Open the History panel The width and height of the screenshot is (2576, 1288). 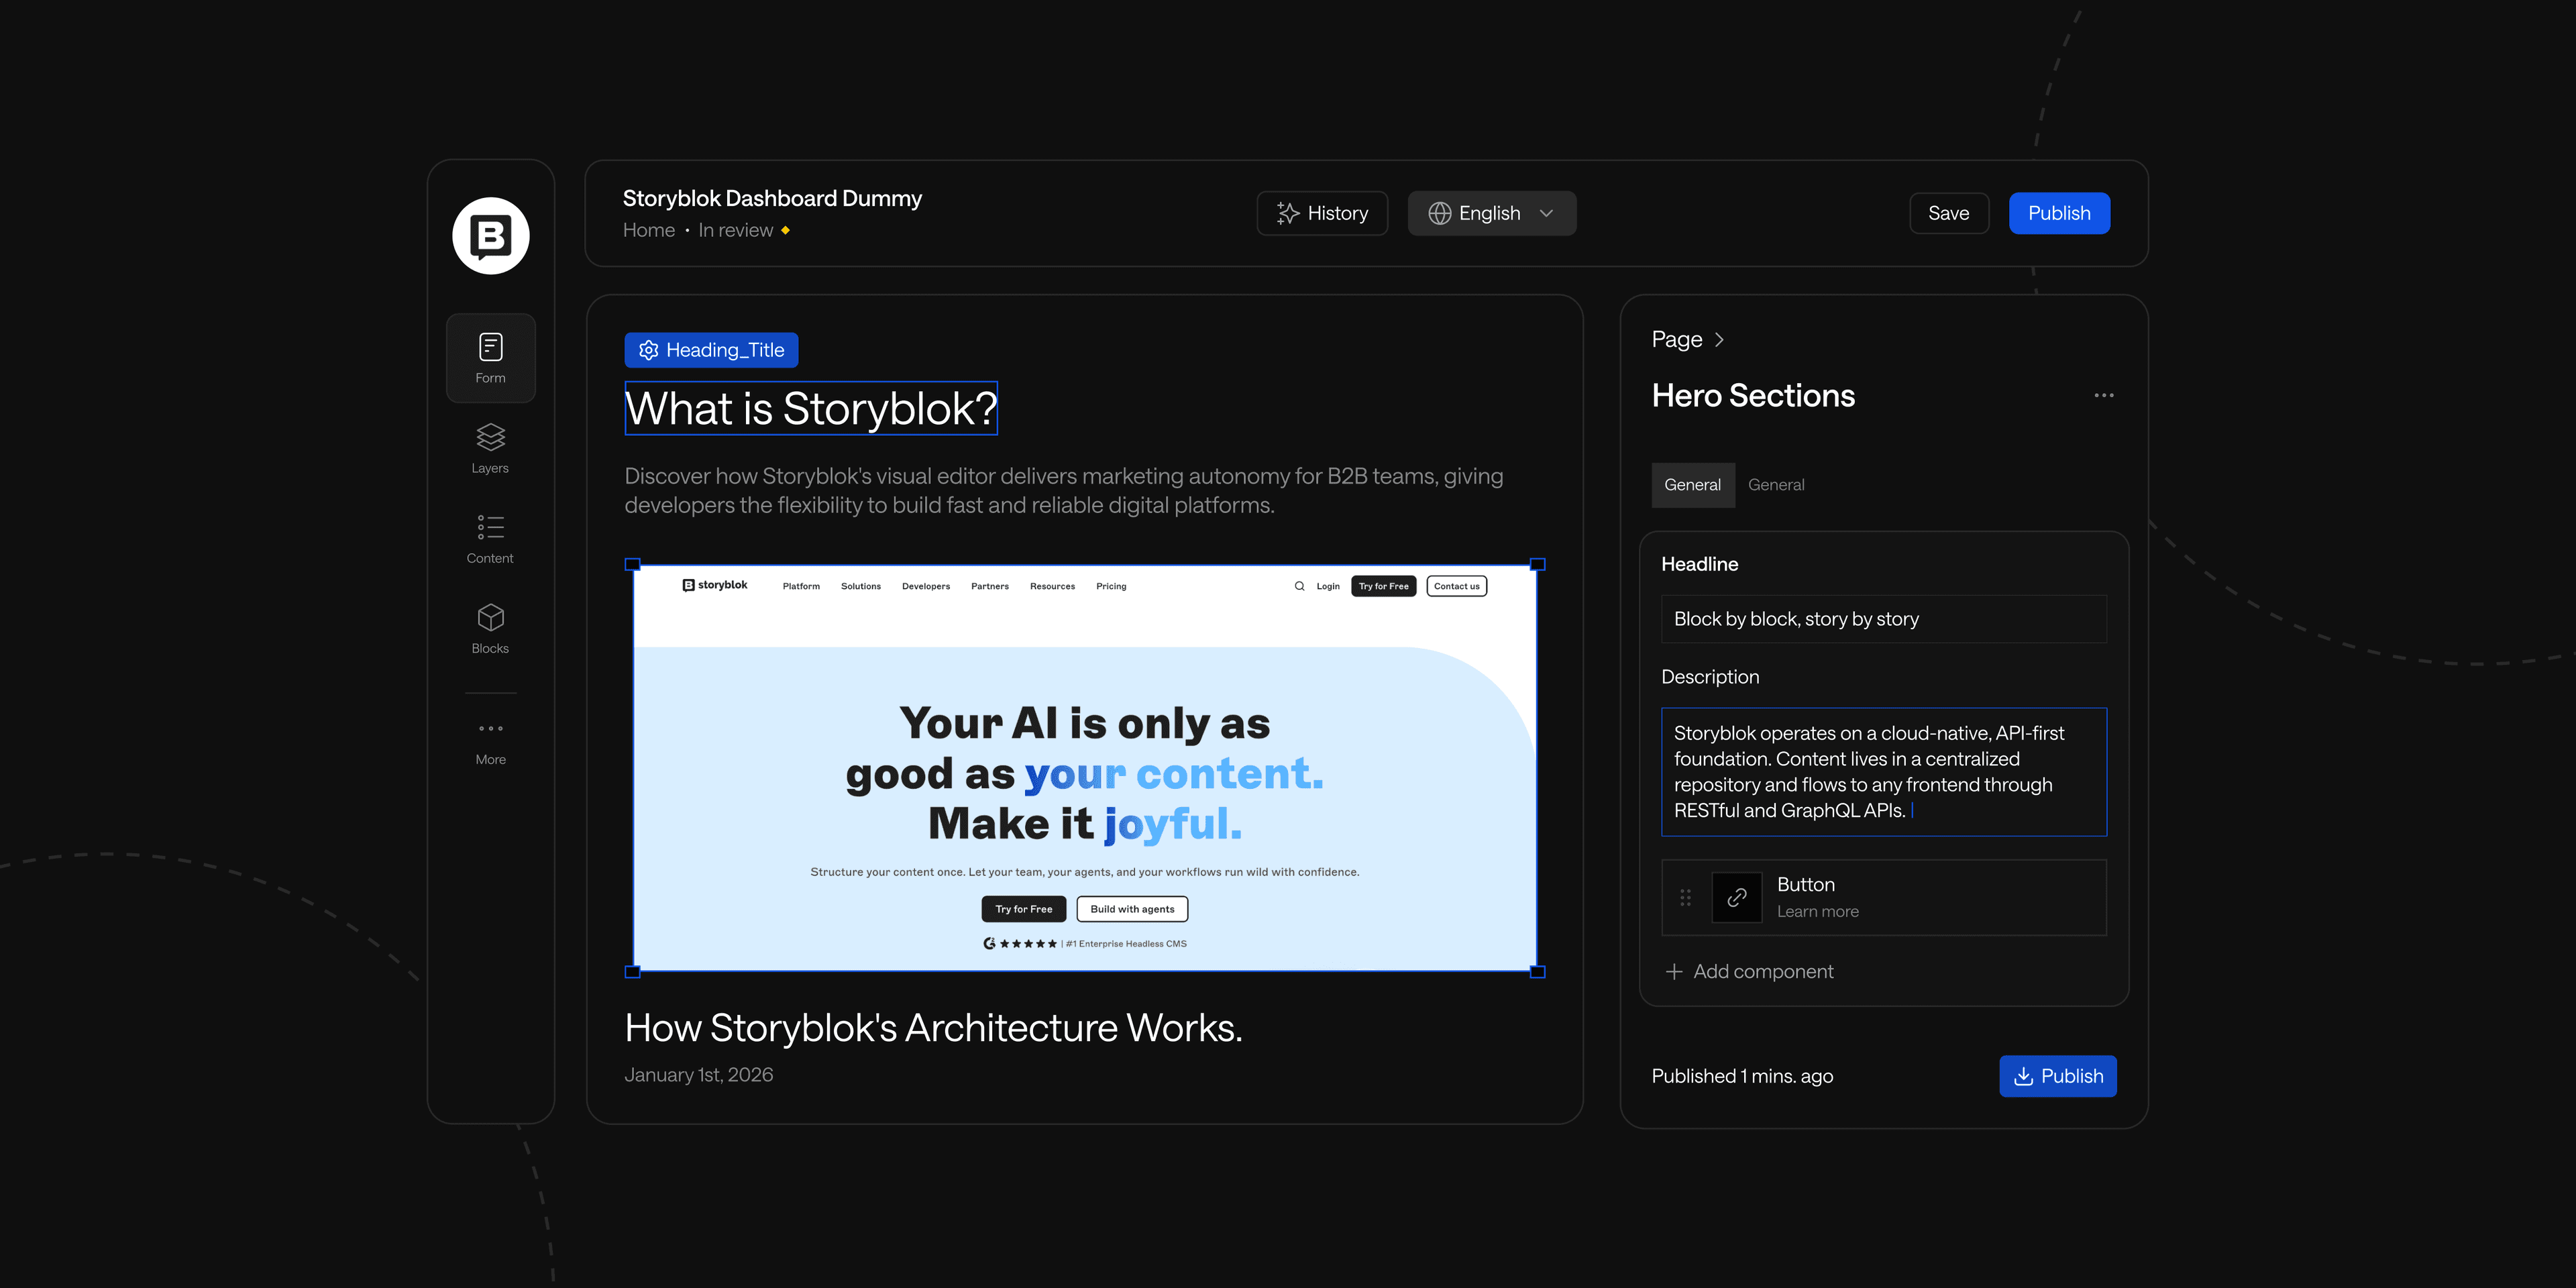[1322, 213]
